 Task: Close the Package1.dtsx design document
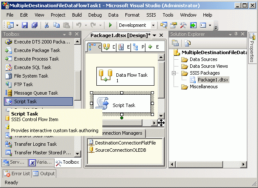point(161,35)
